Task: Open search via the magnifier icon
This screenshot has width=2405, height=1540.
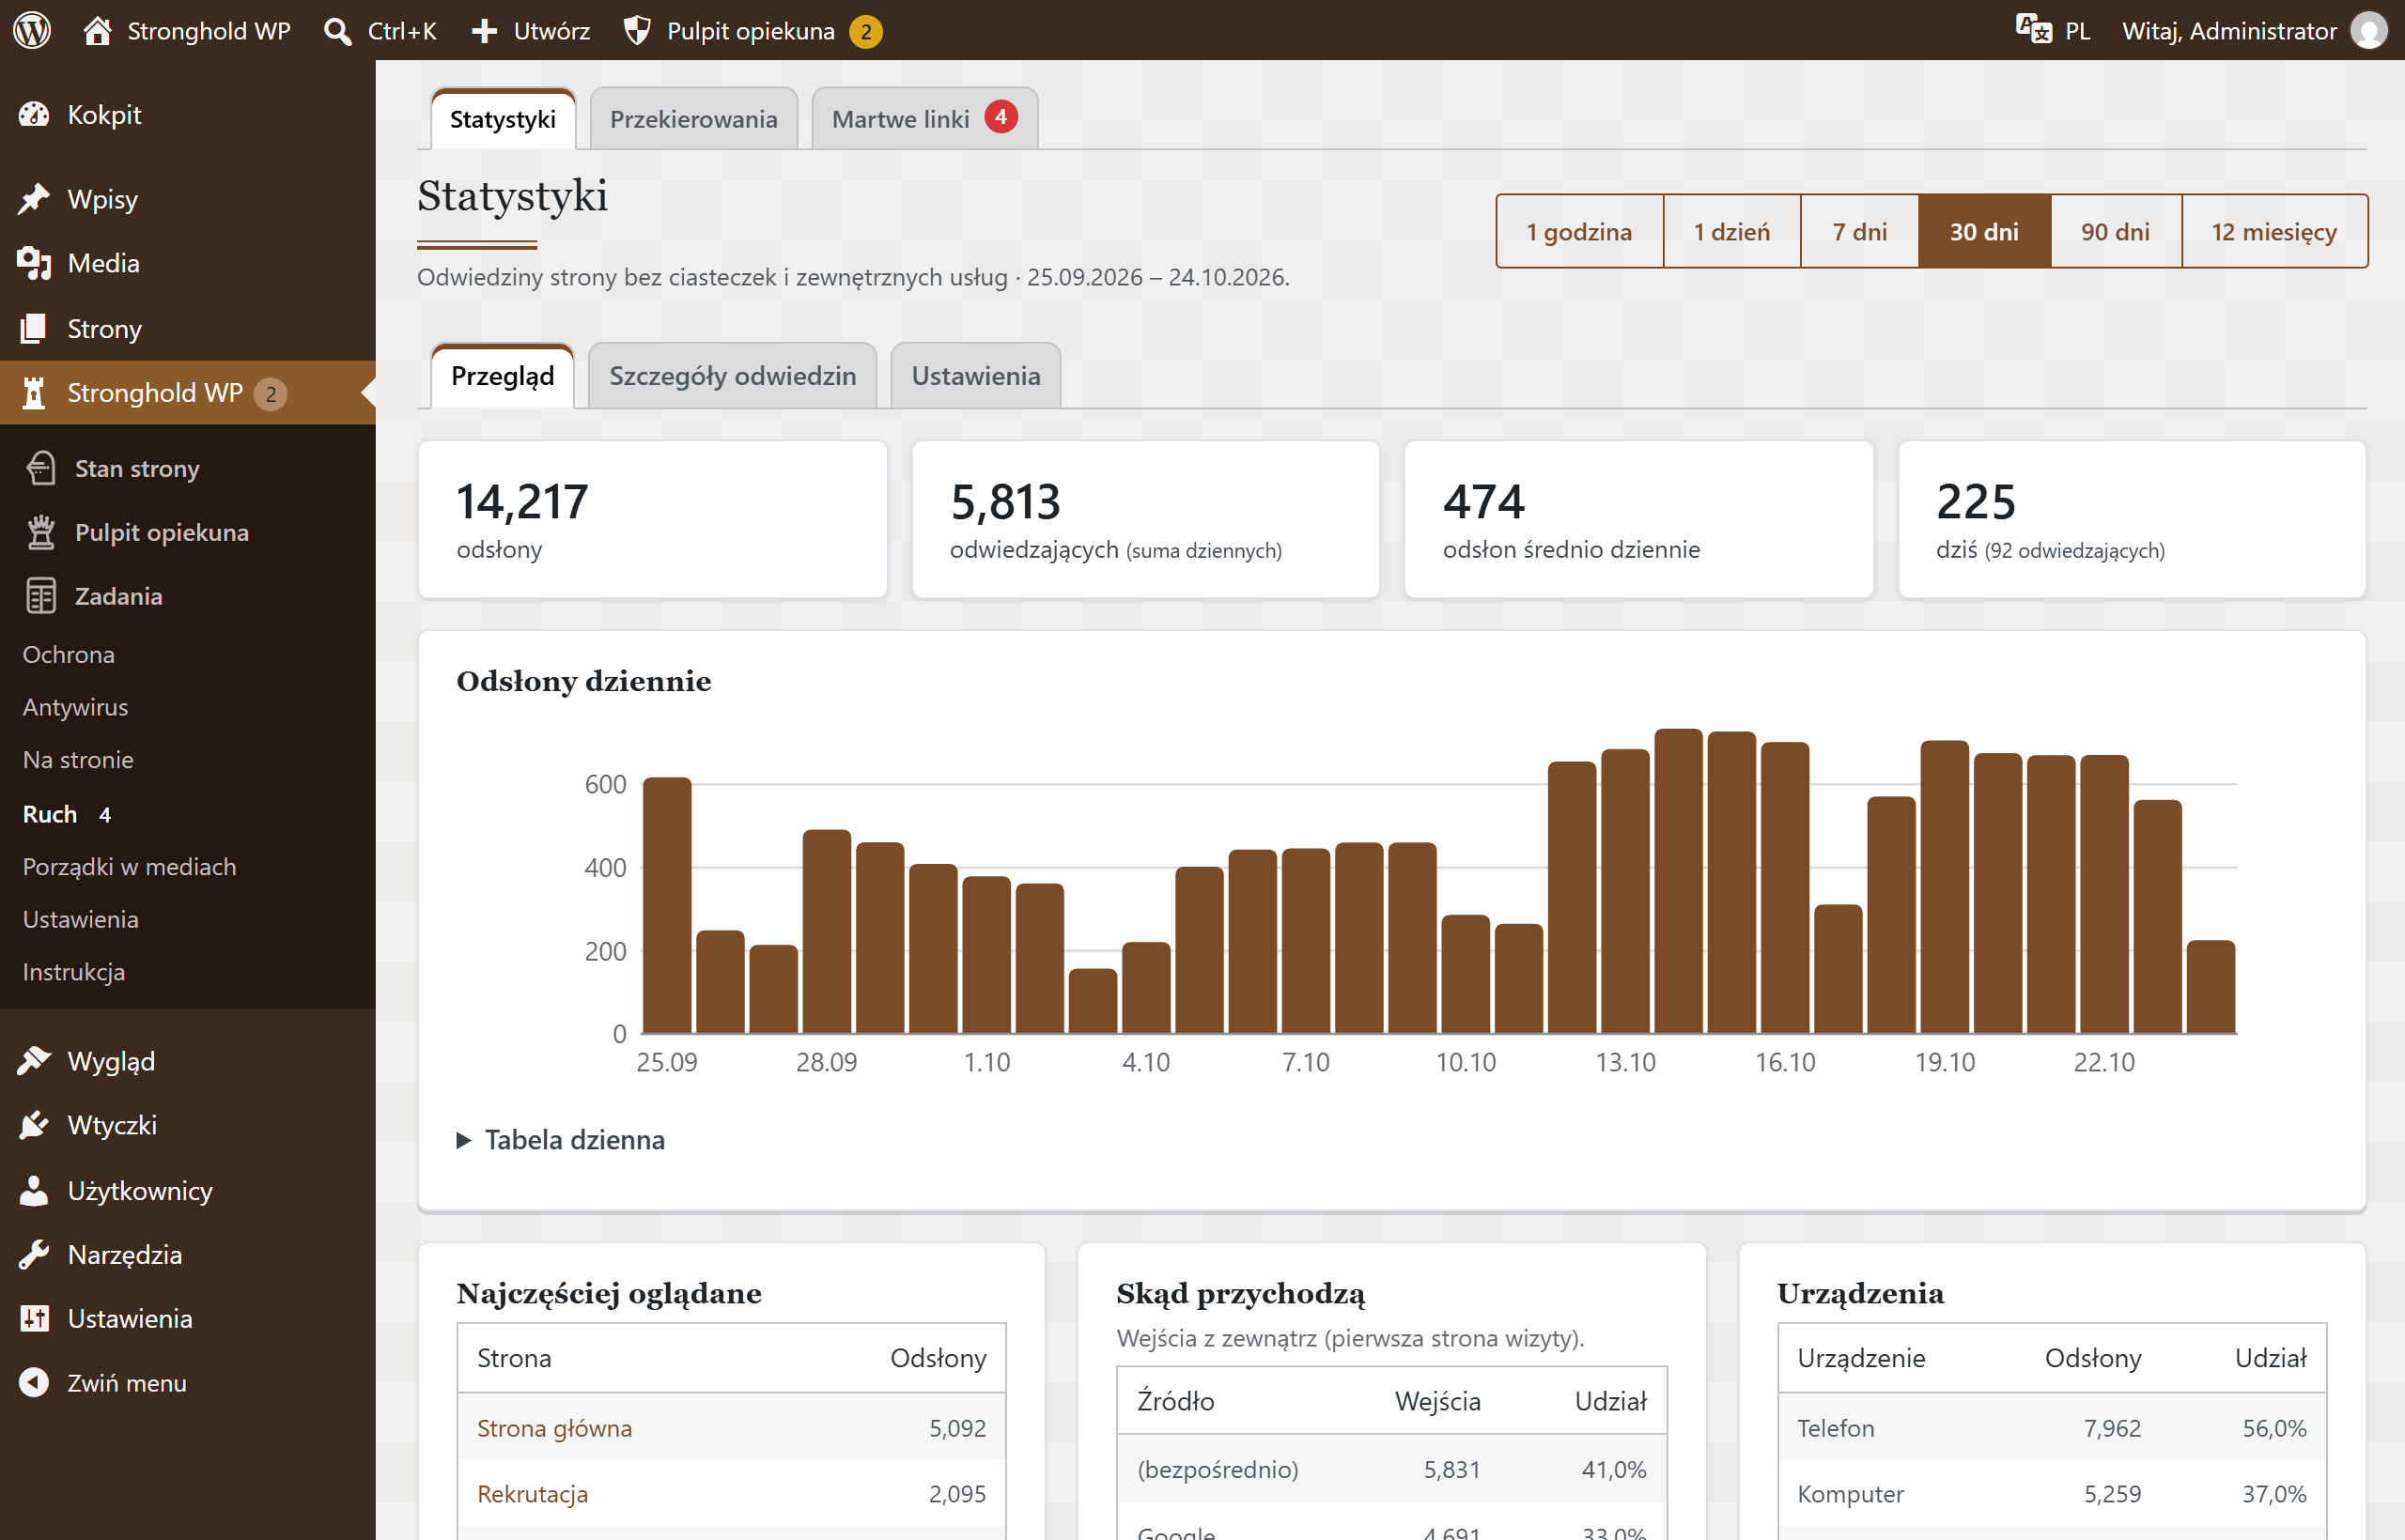Action: [x=338, y=31]
